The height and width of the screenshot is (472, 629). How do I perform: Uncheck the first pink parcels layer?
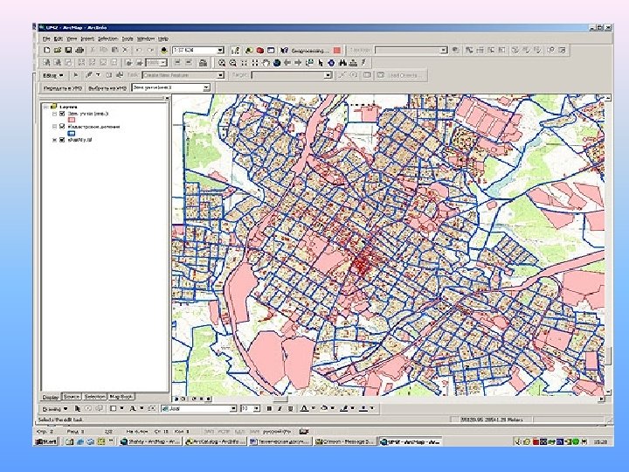point(61,115)
